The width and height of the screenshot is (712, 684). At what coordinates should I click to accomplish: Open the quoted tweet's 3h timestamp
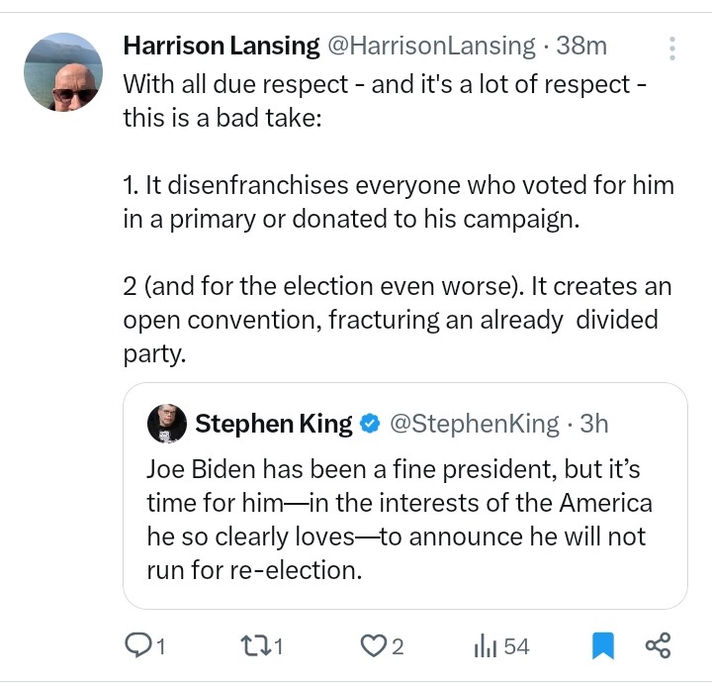593,424
